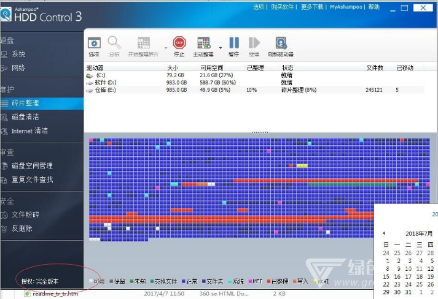Click the 已整理 column header

click(256, 68)
